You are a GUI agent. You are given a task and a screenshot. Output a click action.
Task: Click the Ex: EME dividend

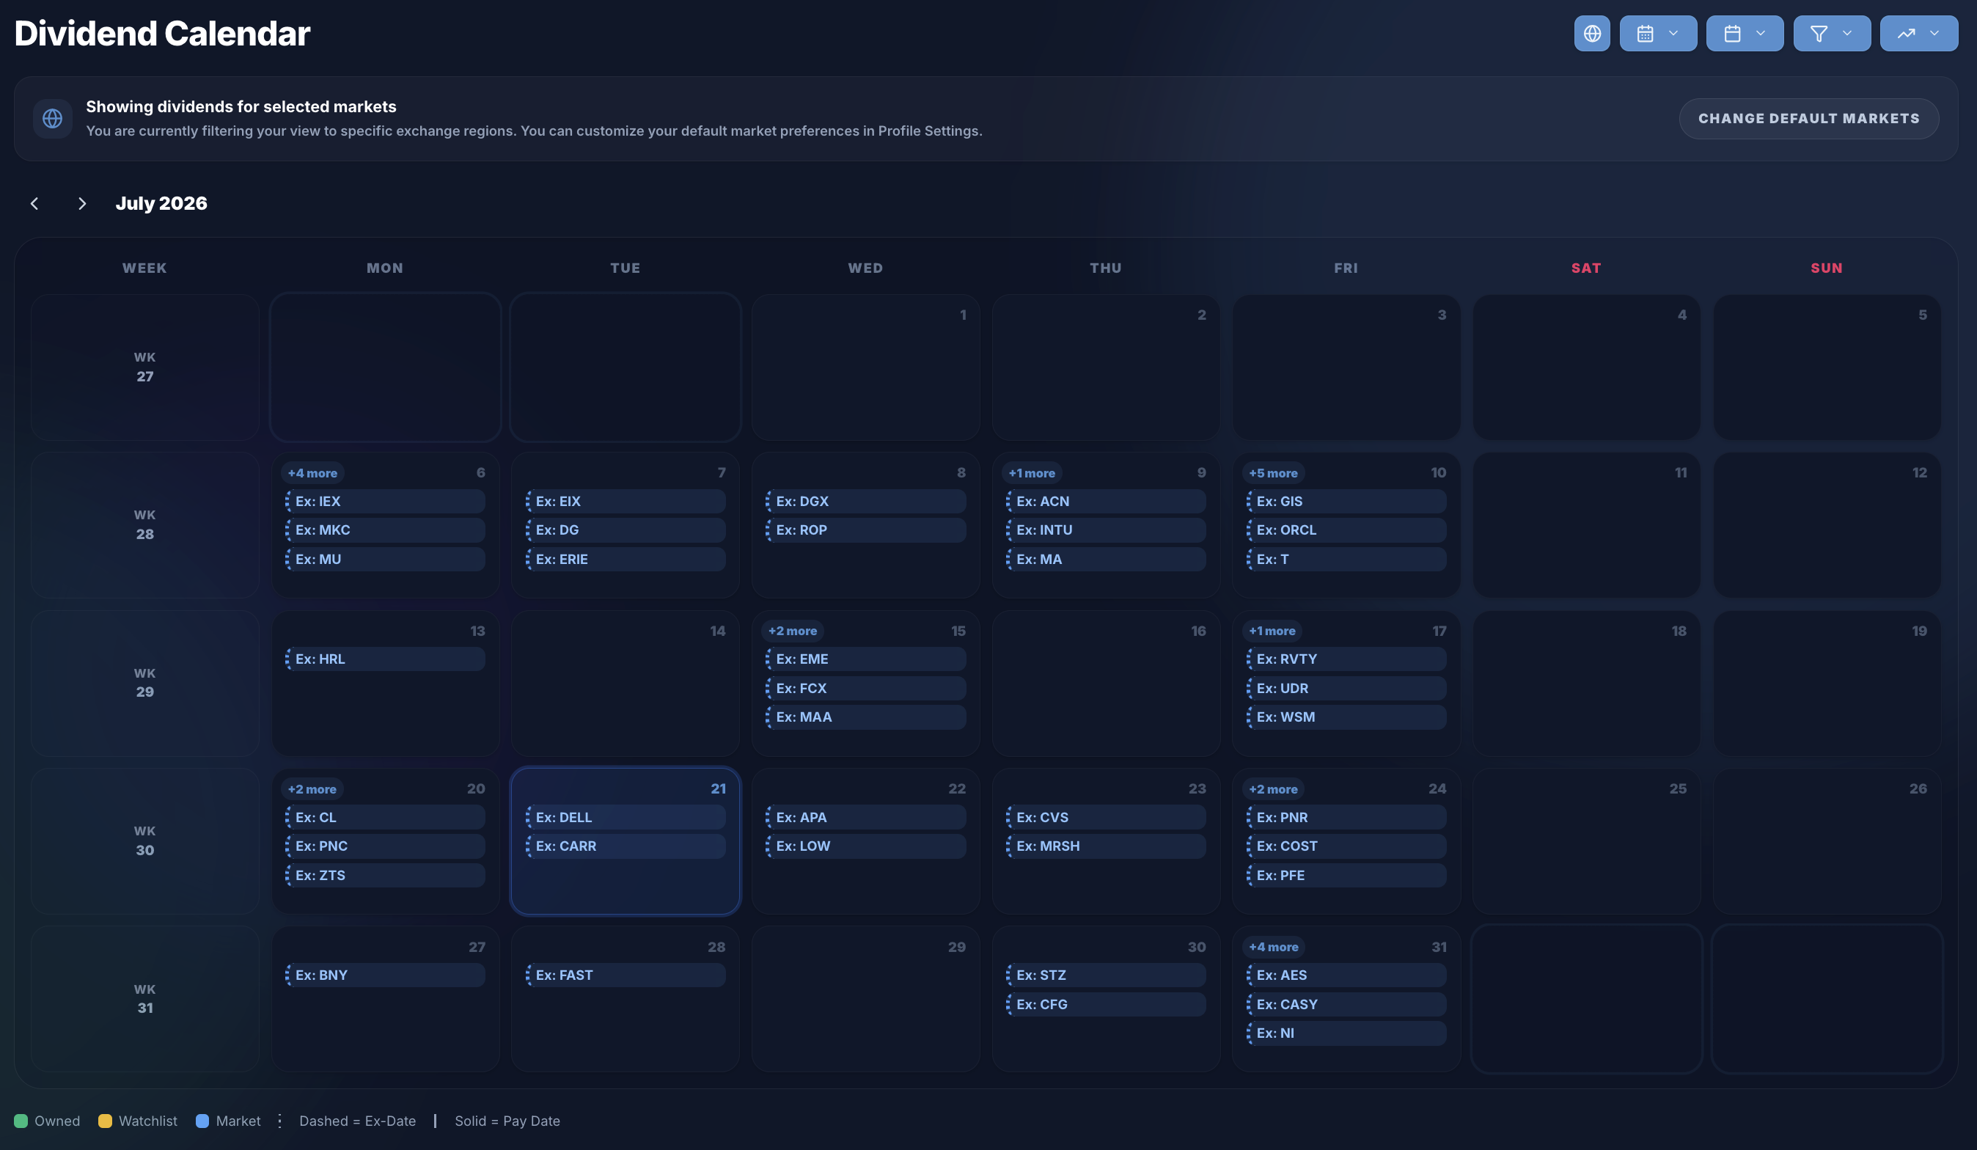click(x=865, y=659)
